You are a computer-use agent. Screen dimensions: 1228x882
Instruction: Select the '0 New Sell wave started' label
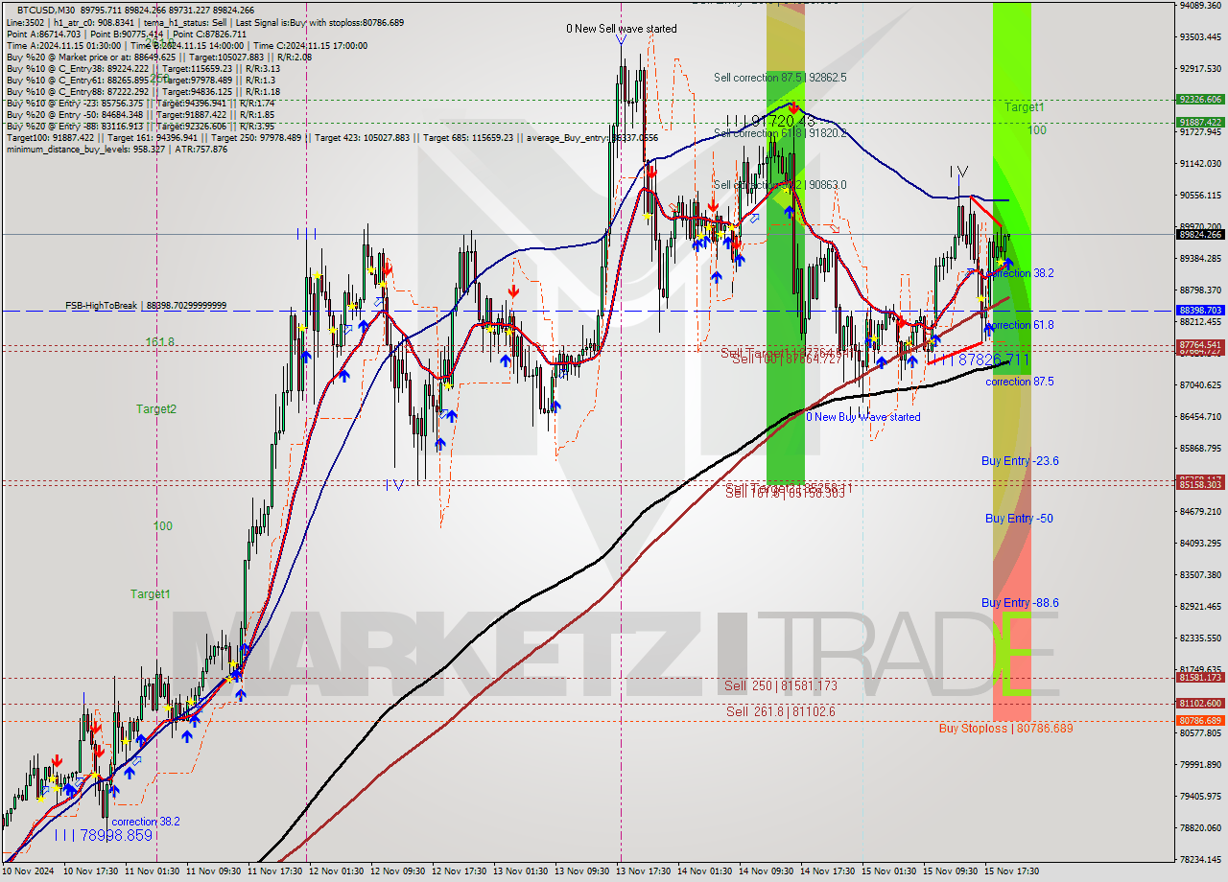[x=621, y=29]
